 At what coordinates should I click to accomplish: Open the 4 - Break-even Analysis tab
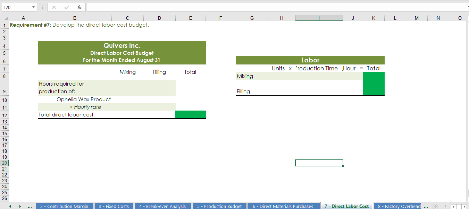click(162, 206)
